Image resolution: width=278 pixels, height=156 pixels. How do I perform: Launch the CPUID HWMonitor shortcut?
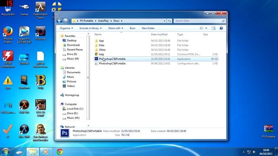(8, 59)
